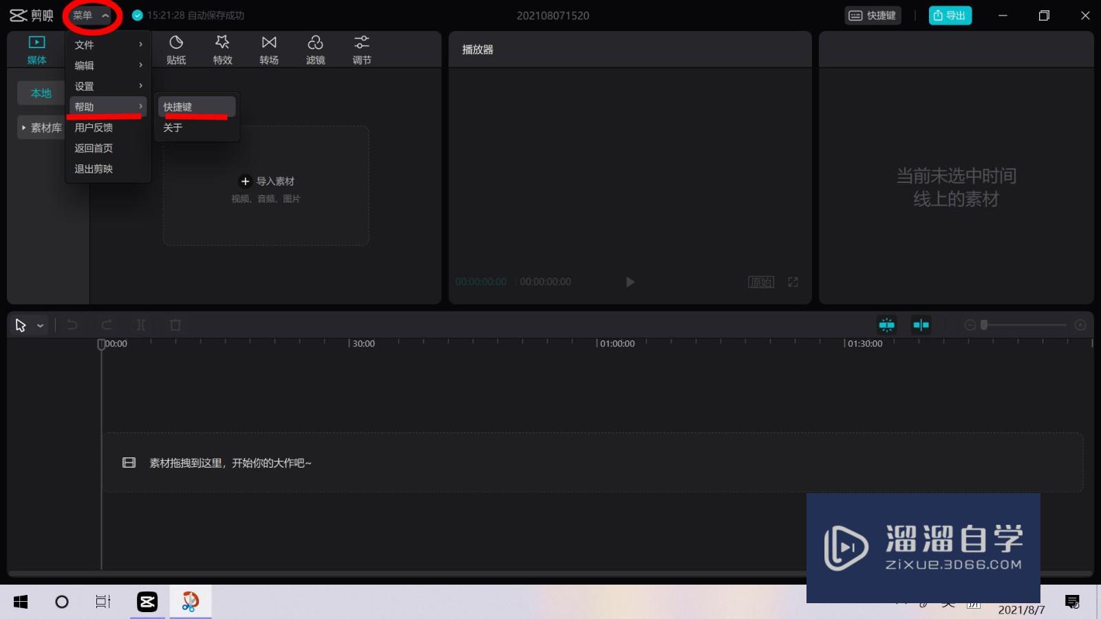Toggle the timeline preview-axis icon

pyautogui.click(x=921, y=325)
